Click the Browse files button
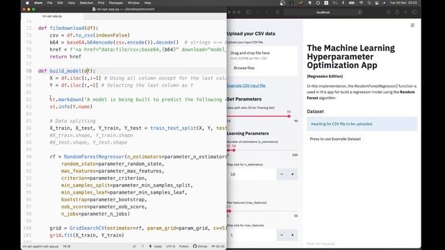Screen dimensions: 445x250 click(244, 68)
